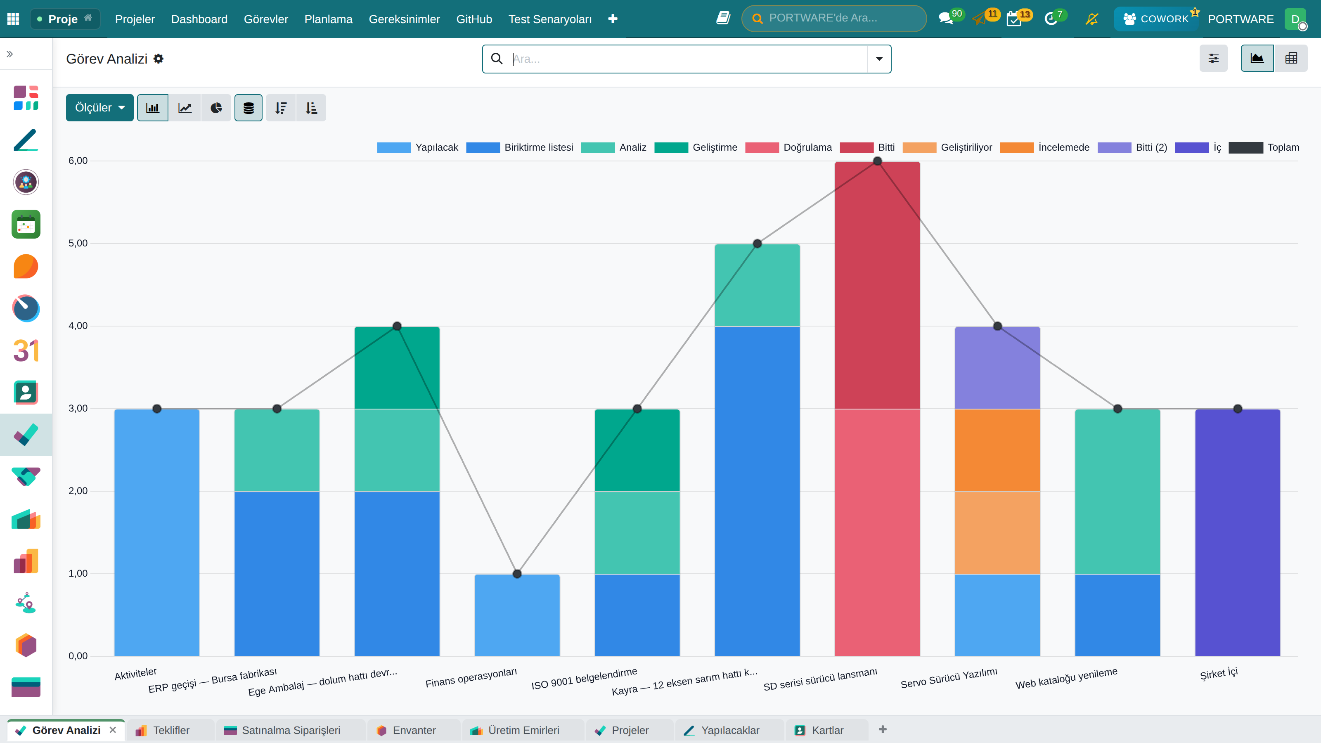Open the 31 calendar app in the sidebar
1321x743 pixels.
pos(26,351)
